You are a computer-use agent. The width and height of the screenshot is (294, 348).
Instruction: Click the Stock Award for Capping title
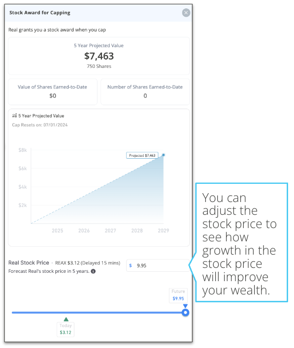(x=40, y=13)
